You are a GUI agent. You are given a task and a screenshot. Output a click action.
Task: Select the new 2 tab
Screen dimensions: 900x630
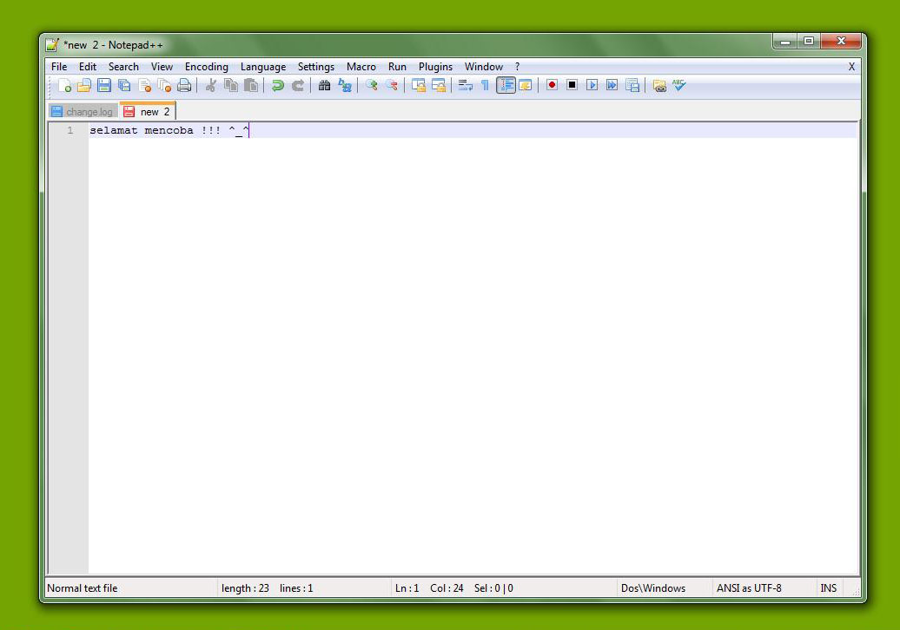[148, 111]
